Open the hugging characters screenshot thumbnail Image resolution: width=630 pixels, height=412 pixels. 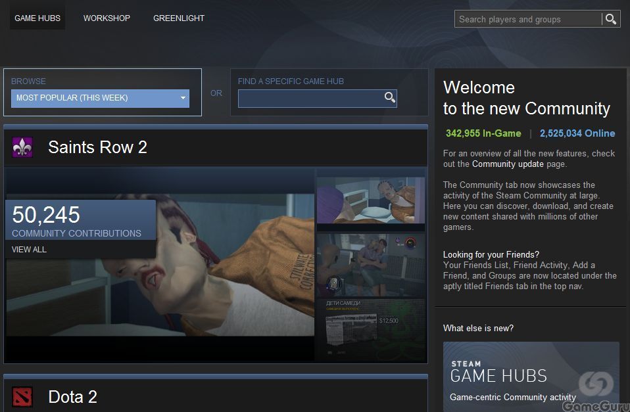coord(370,265)
